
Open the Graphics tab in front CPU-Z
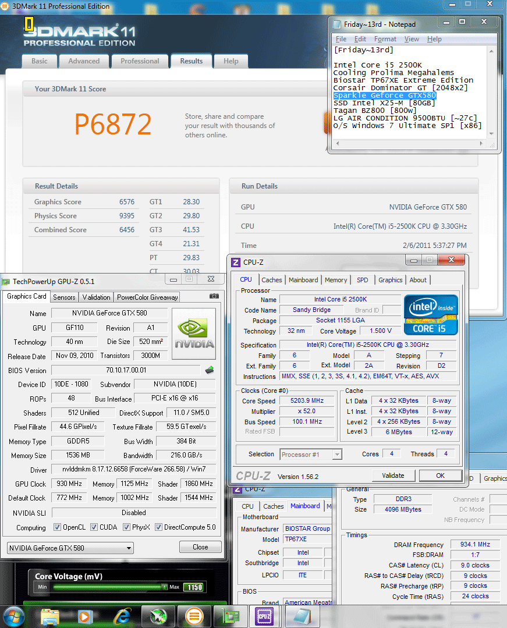point(390,280)
